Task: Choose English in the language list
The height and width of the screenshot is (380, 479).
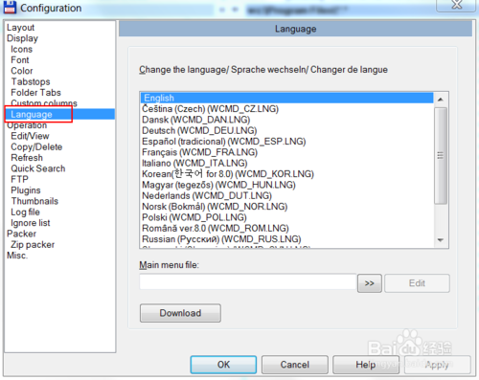Action: [x=286, y=98]
